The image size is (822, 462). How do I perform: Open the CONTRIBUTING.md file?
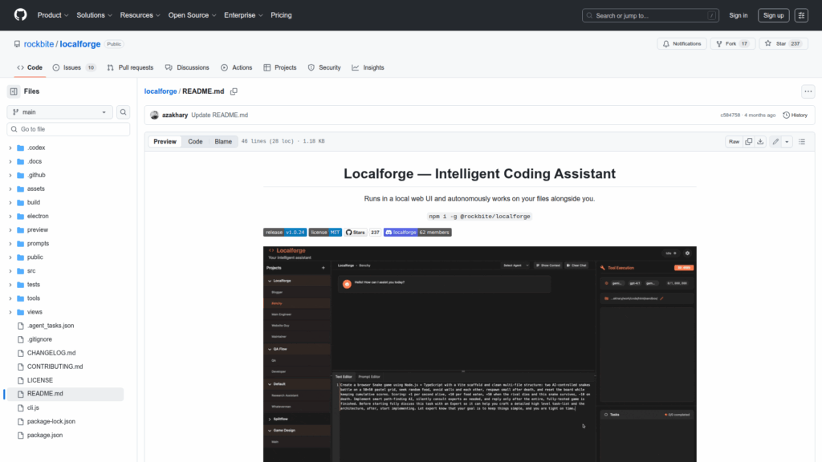pos(55,366)
